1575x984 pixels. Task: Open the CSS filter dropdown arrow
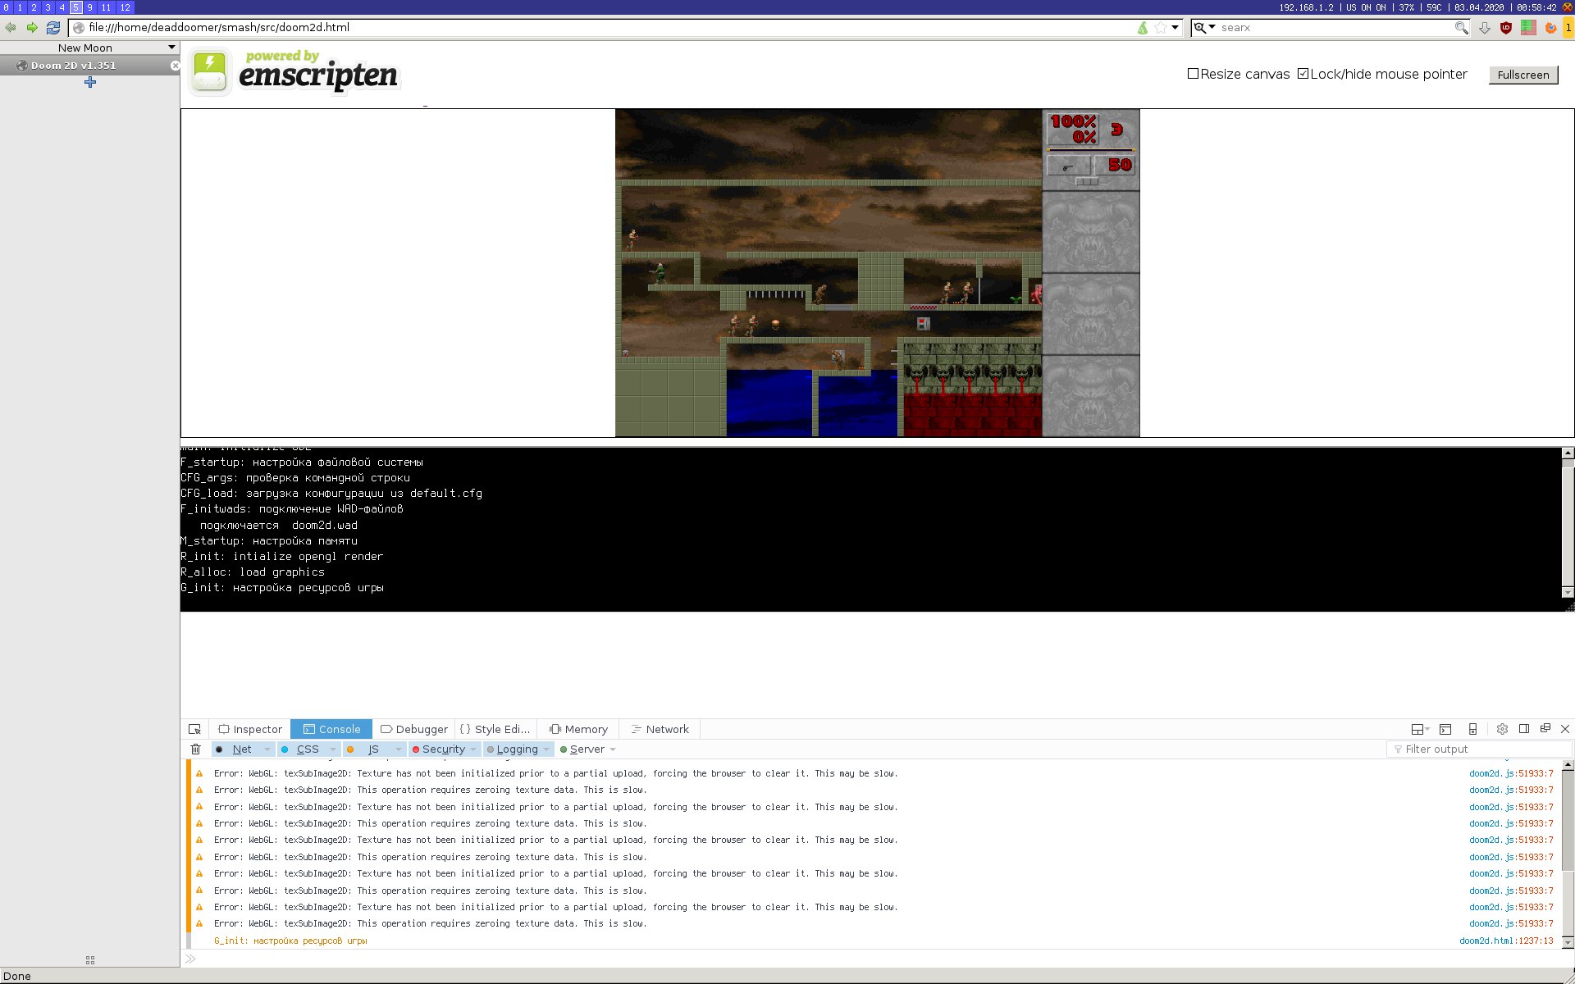[333, 749]
